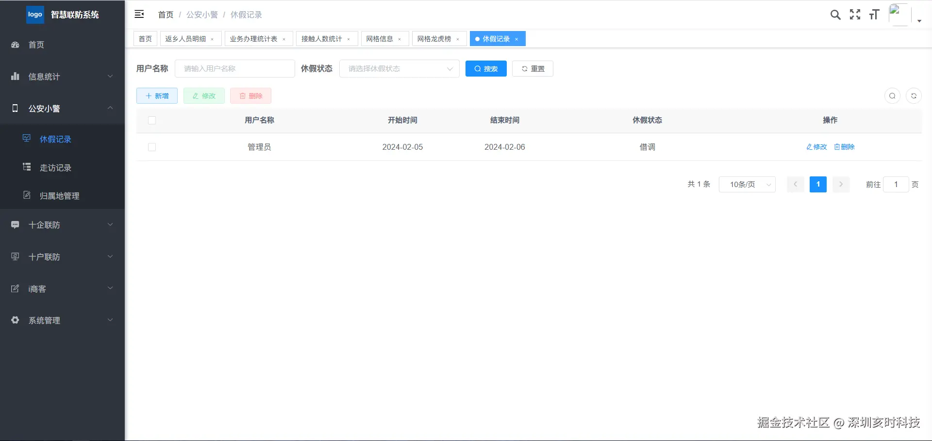932x441 pixels.
Task: Hide the search bar with the round magnifier icon
Action: [892, 96]
